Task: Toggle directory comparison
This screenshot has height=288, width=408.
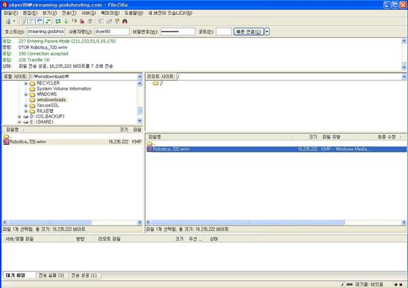Action: coord(108,21)
